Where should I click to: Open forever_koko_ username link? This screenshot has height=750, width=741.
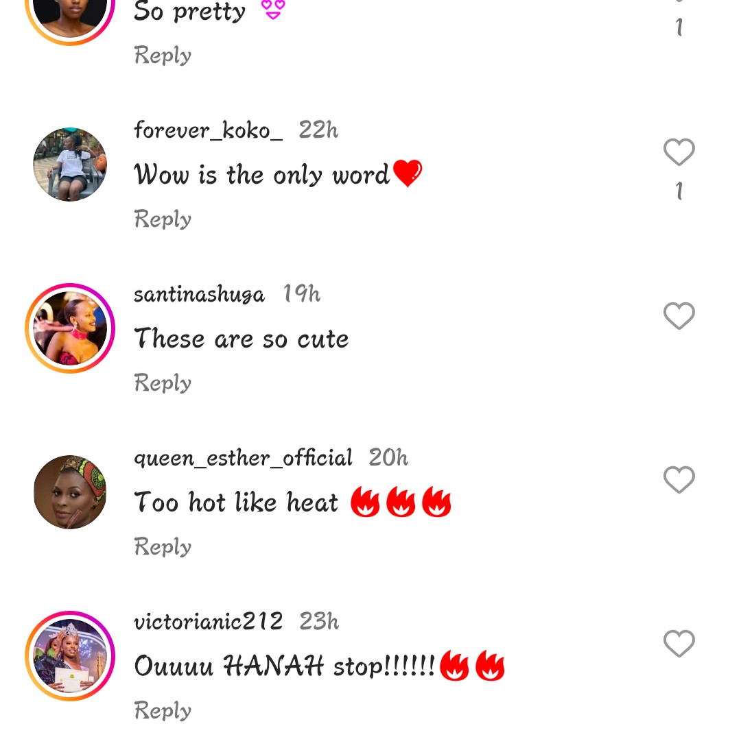coord(208,130)
